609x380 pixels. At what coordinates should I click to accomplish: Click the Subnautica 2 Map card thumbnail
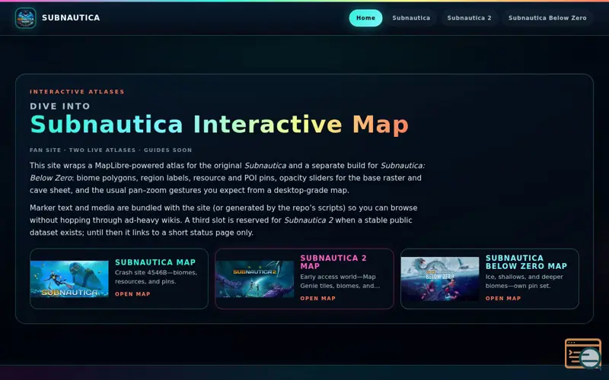[254, 279]
